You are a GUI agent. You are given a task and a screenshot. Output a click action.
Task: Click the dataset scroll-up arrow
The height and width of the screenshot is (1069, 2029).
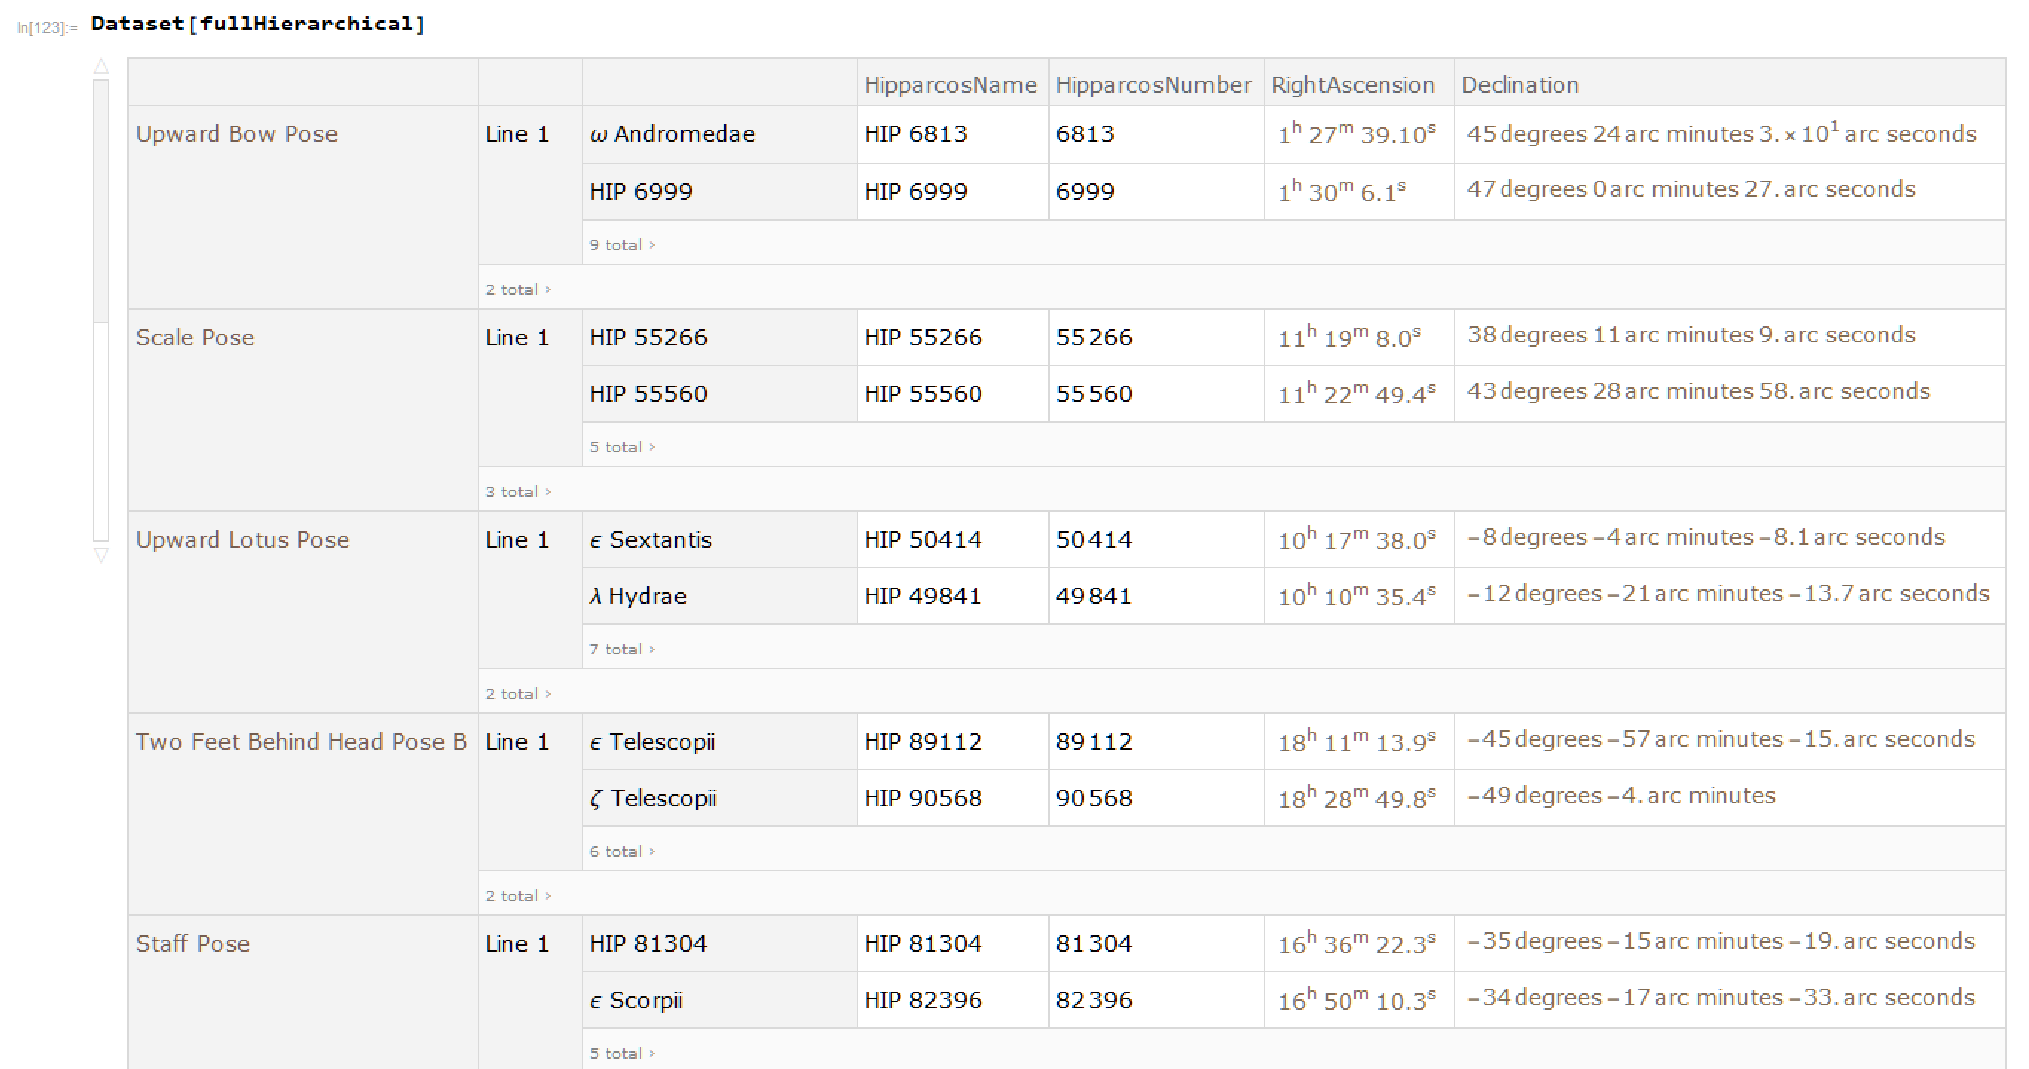(x=101, y=66)
